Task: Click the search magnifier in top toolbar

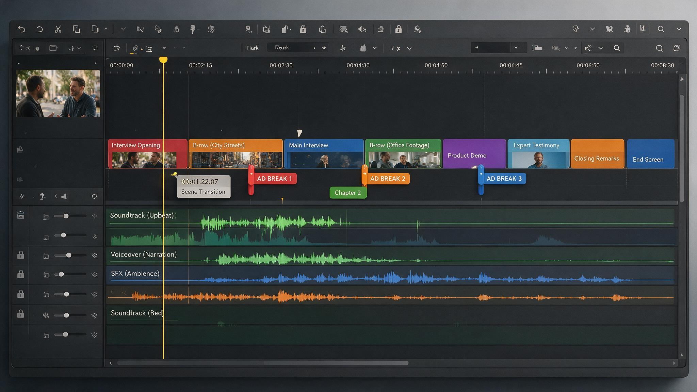Action: (661, 29)
